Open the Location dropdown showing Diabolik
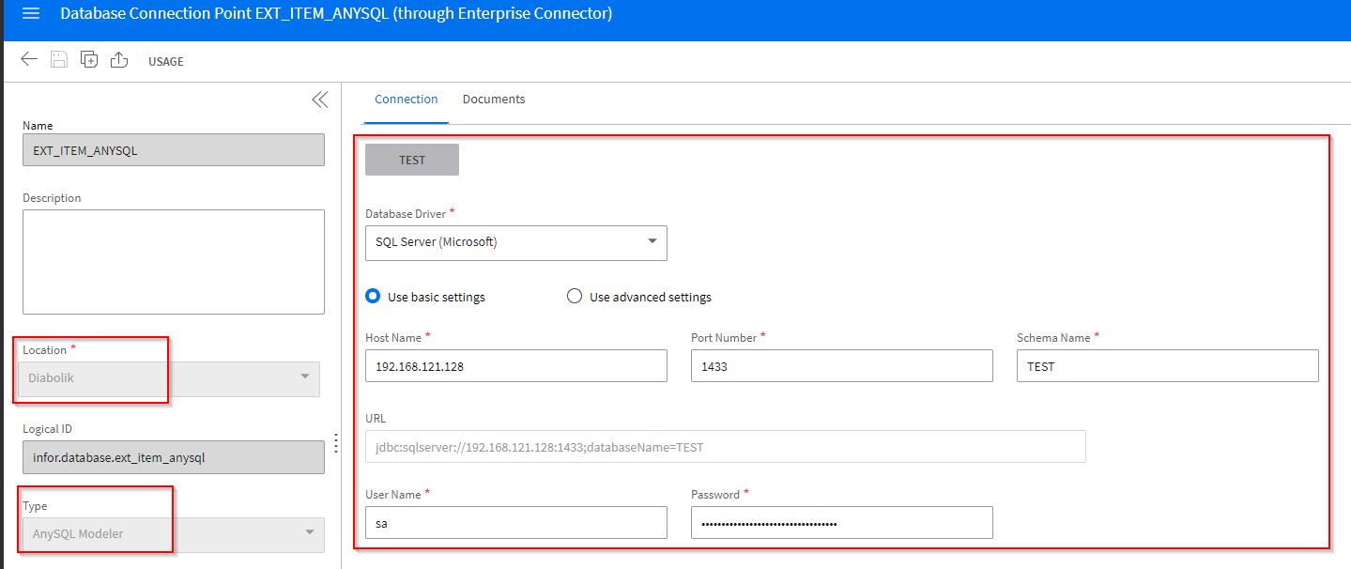Image resolution: width=1351 pixels, height=569 pixels. coord(170,379)
